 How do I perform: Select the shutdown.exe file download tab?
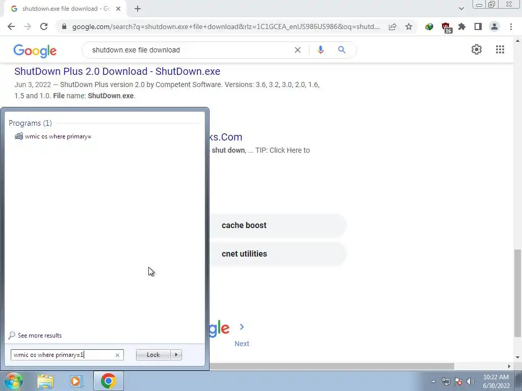coord(65,9)
